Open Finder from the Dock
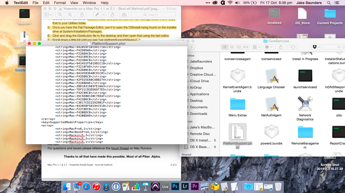Viewport: 345px width, 193px height. pyautogui.click(x=67, y=186)
